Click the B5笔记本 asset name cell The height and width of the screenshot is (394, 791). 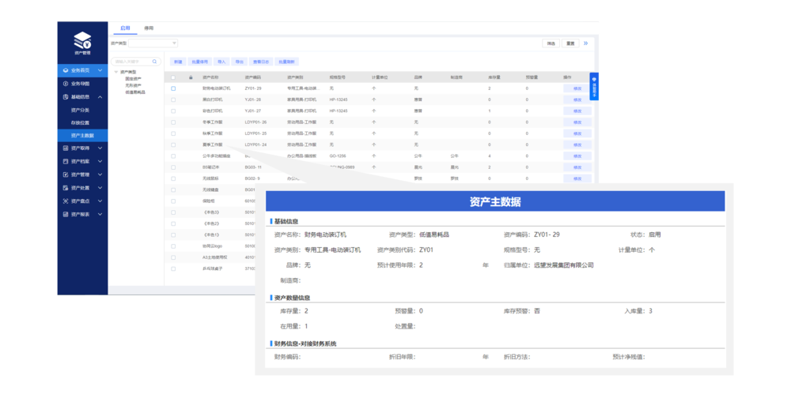click(210, 167)
